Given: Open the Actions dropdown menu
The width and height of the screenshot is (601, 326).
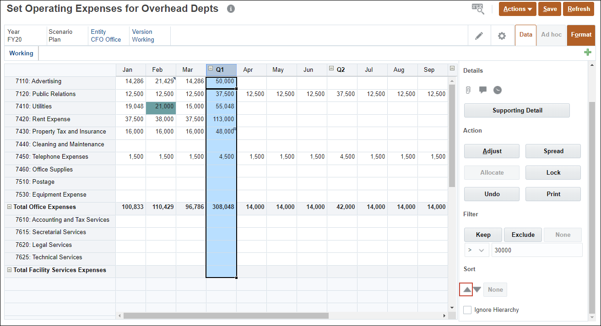Looking at the screenshot, I should [518, 9].
